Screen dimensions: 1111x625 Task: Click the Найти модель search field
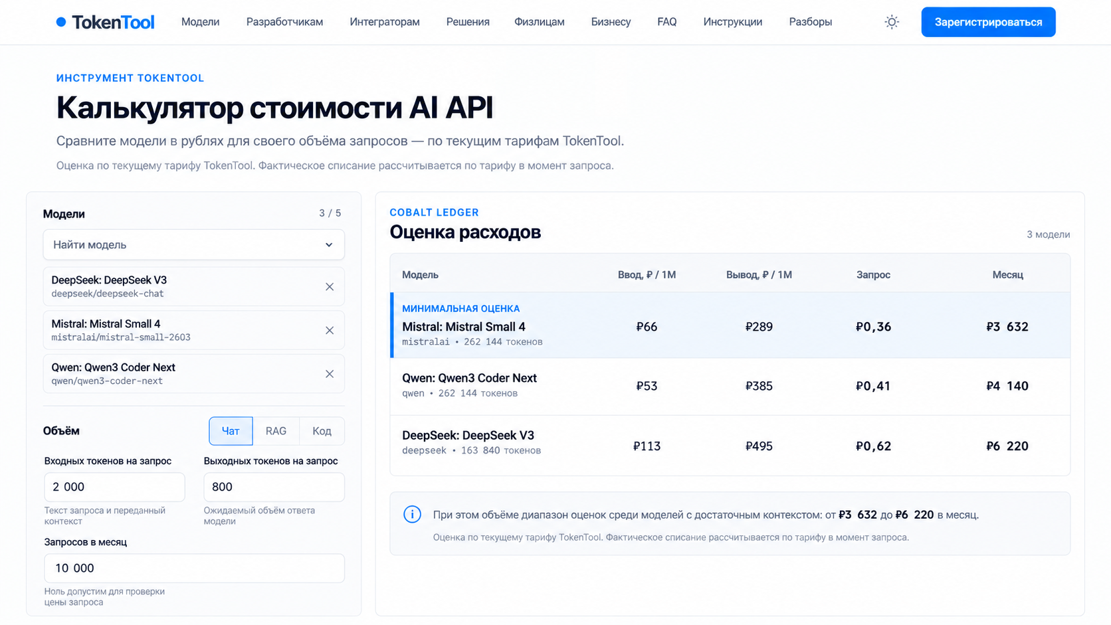pyautogui.click(x=193, y=245)
